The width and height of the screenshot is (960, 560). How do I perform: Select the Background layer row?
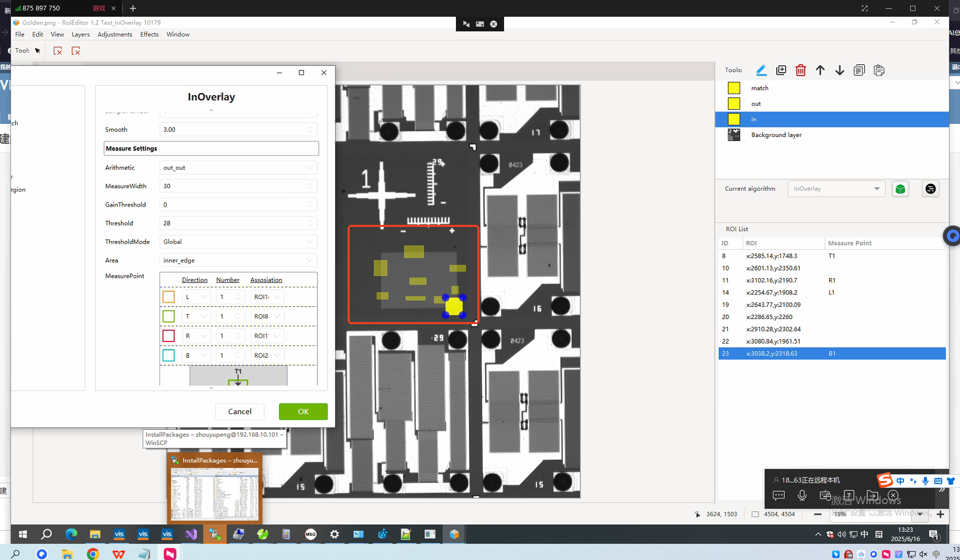click(x=832, y=135)
